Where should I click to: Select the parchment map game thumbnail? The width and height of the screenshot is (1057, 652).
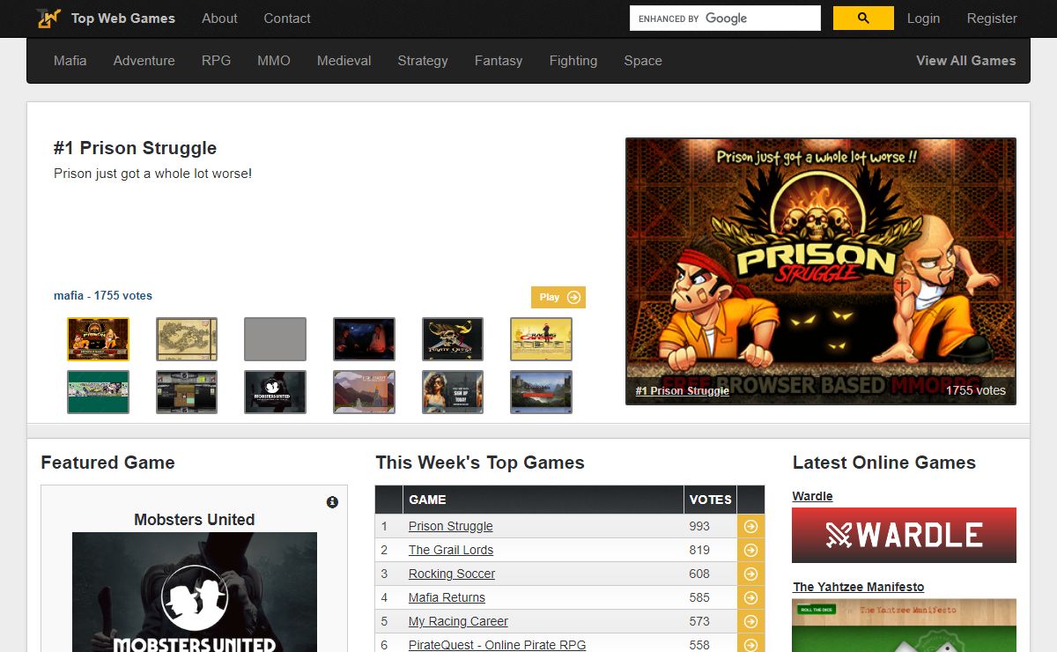point(187,339)
